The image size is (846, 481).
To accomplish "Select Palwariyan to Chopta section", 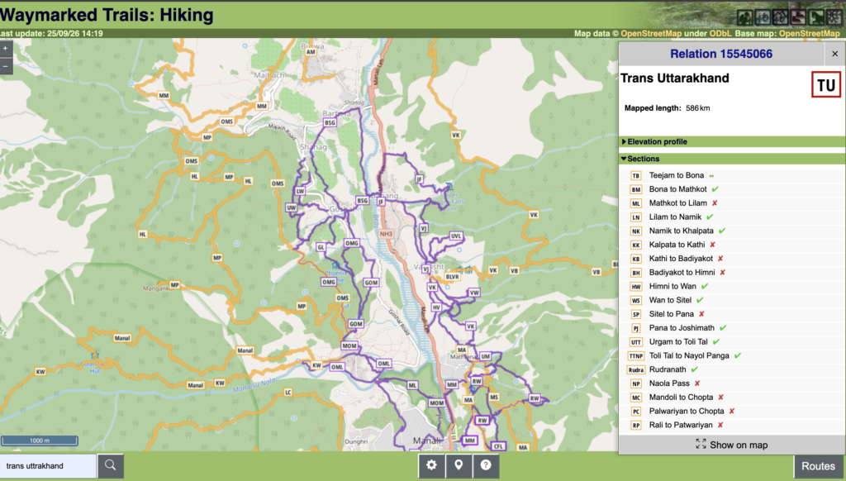I will tap(732, 412).
